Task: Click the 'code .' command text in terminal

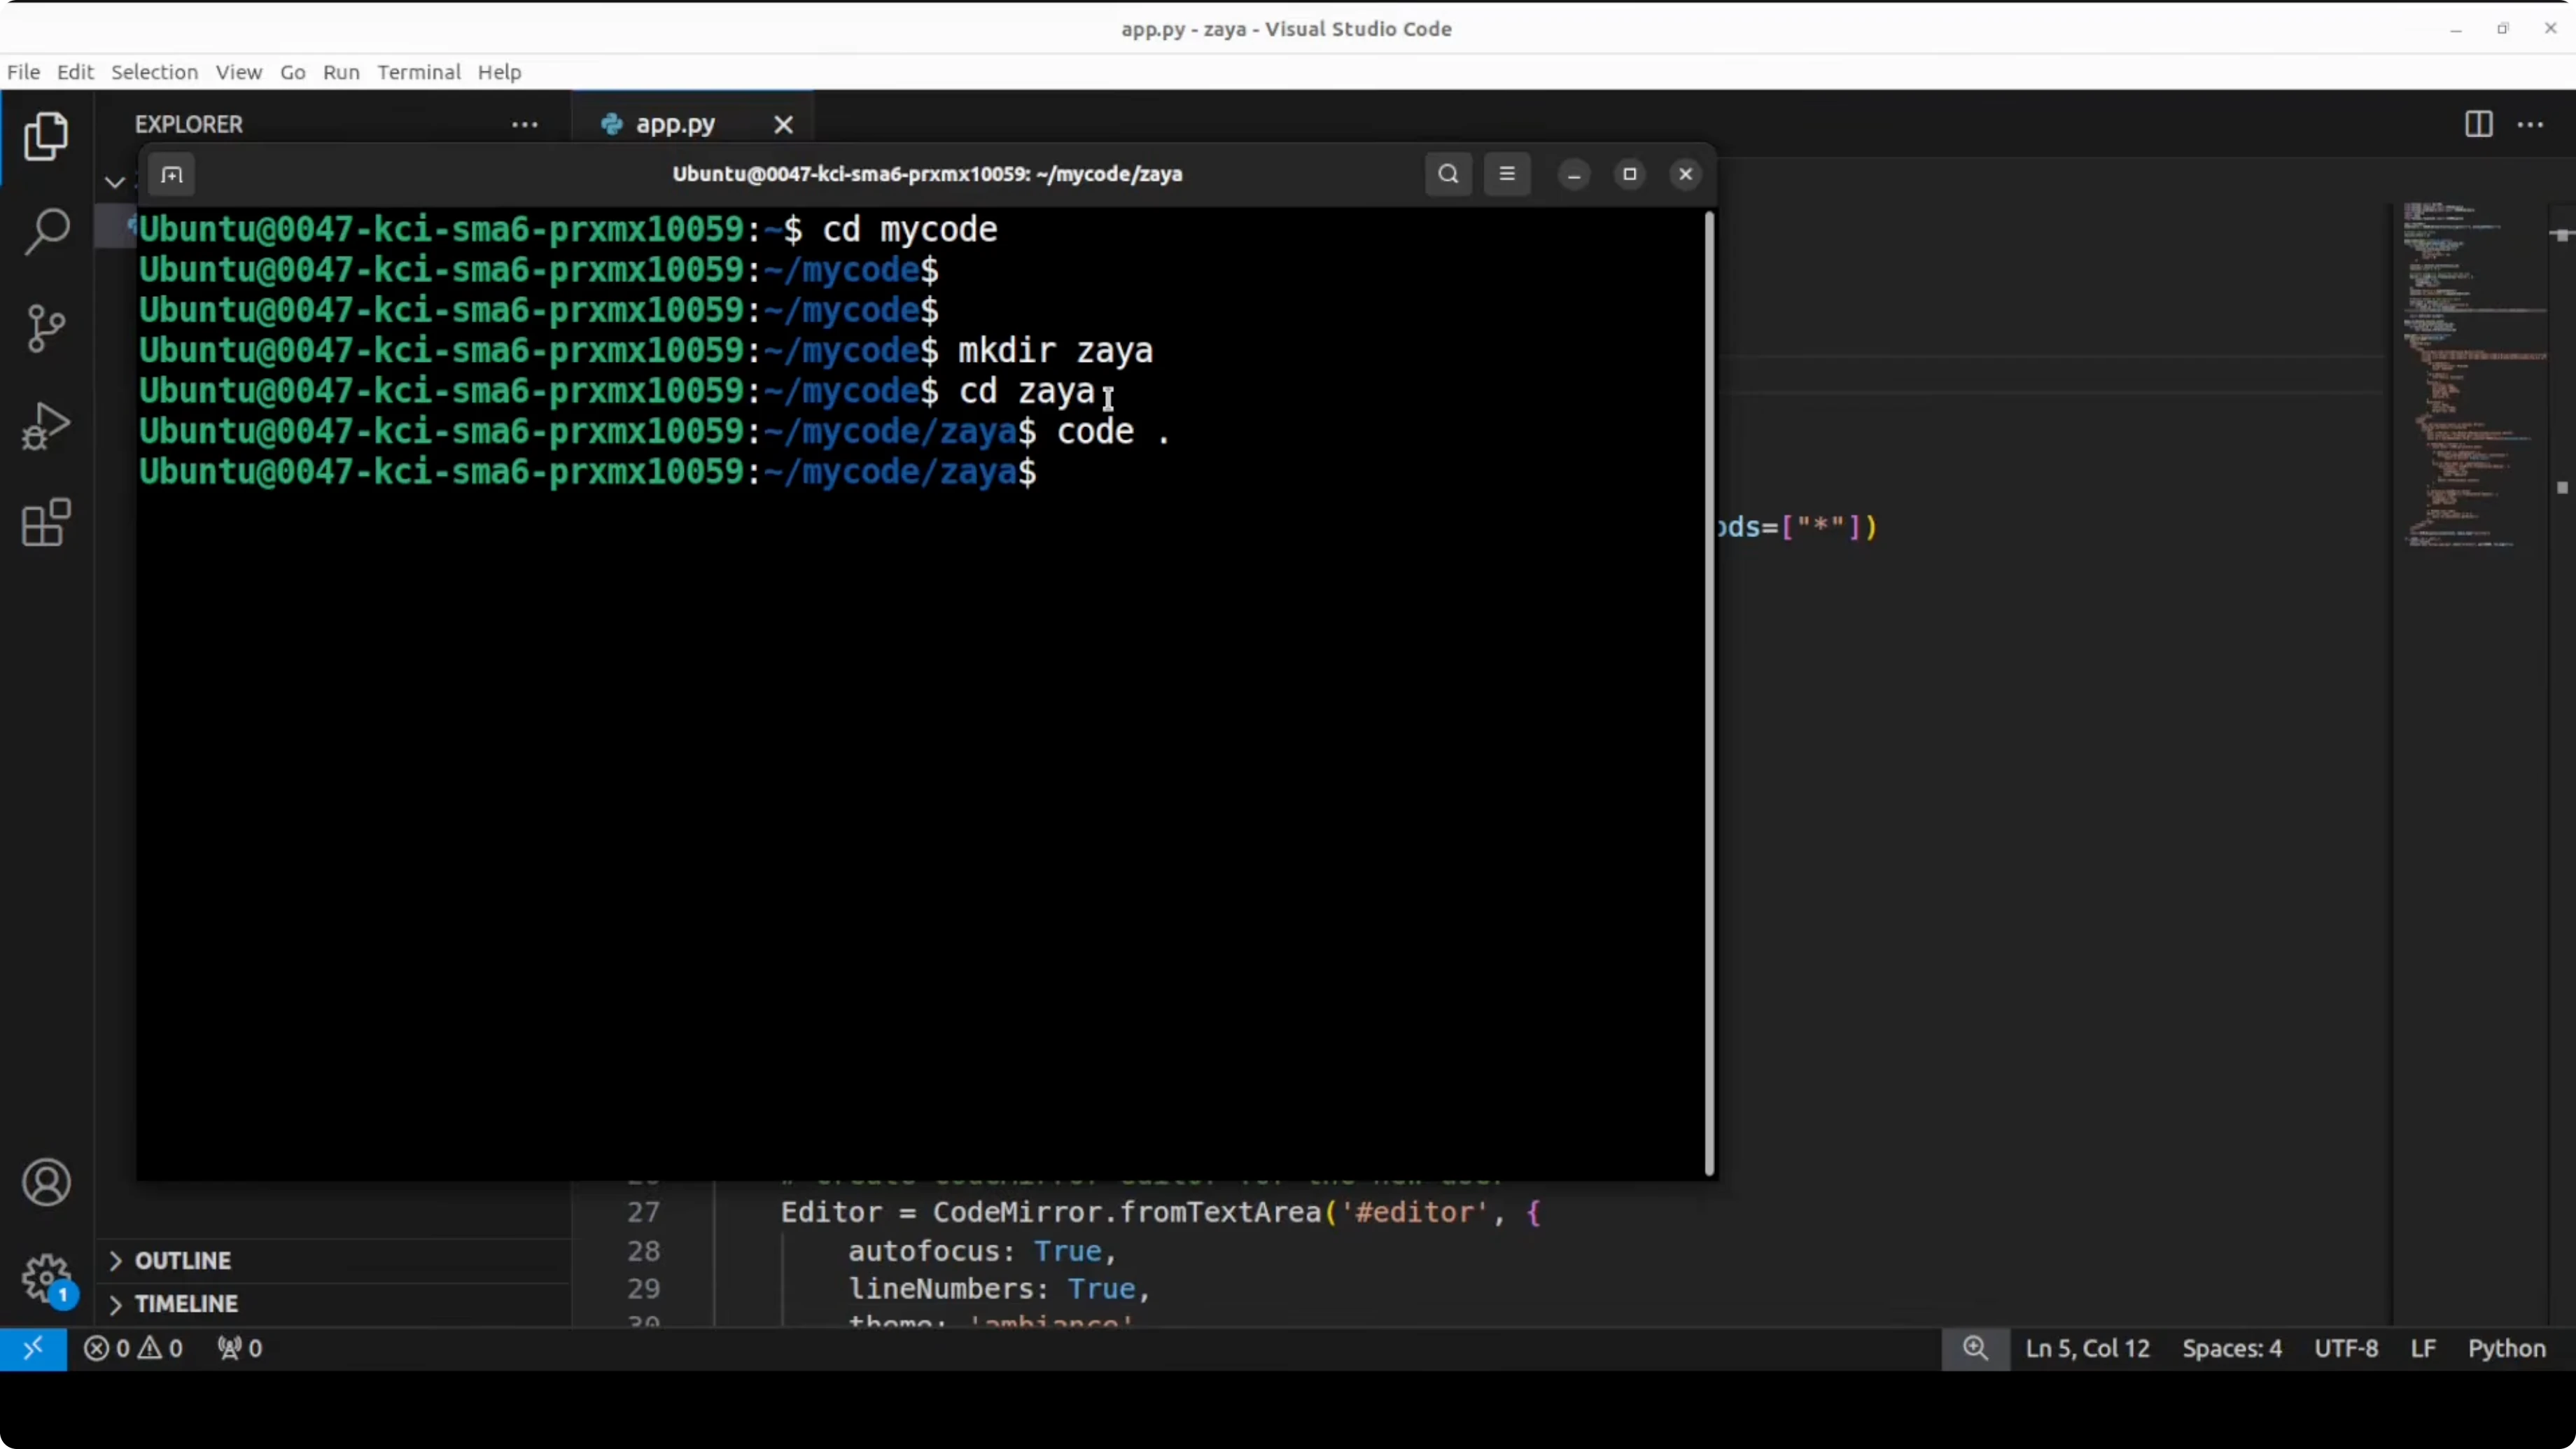Action: [1113, 432]
